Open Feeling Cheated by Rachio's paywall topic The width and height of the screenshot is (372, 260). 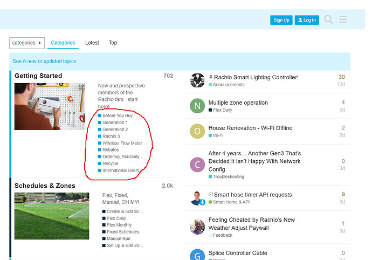(x=251, y=224)
